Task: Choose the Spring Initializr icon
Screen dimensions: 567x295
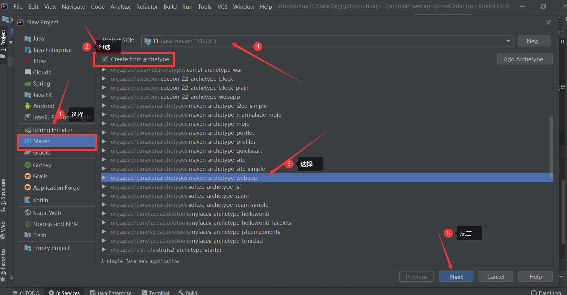Action: (28, 130)
